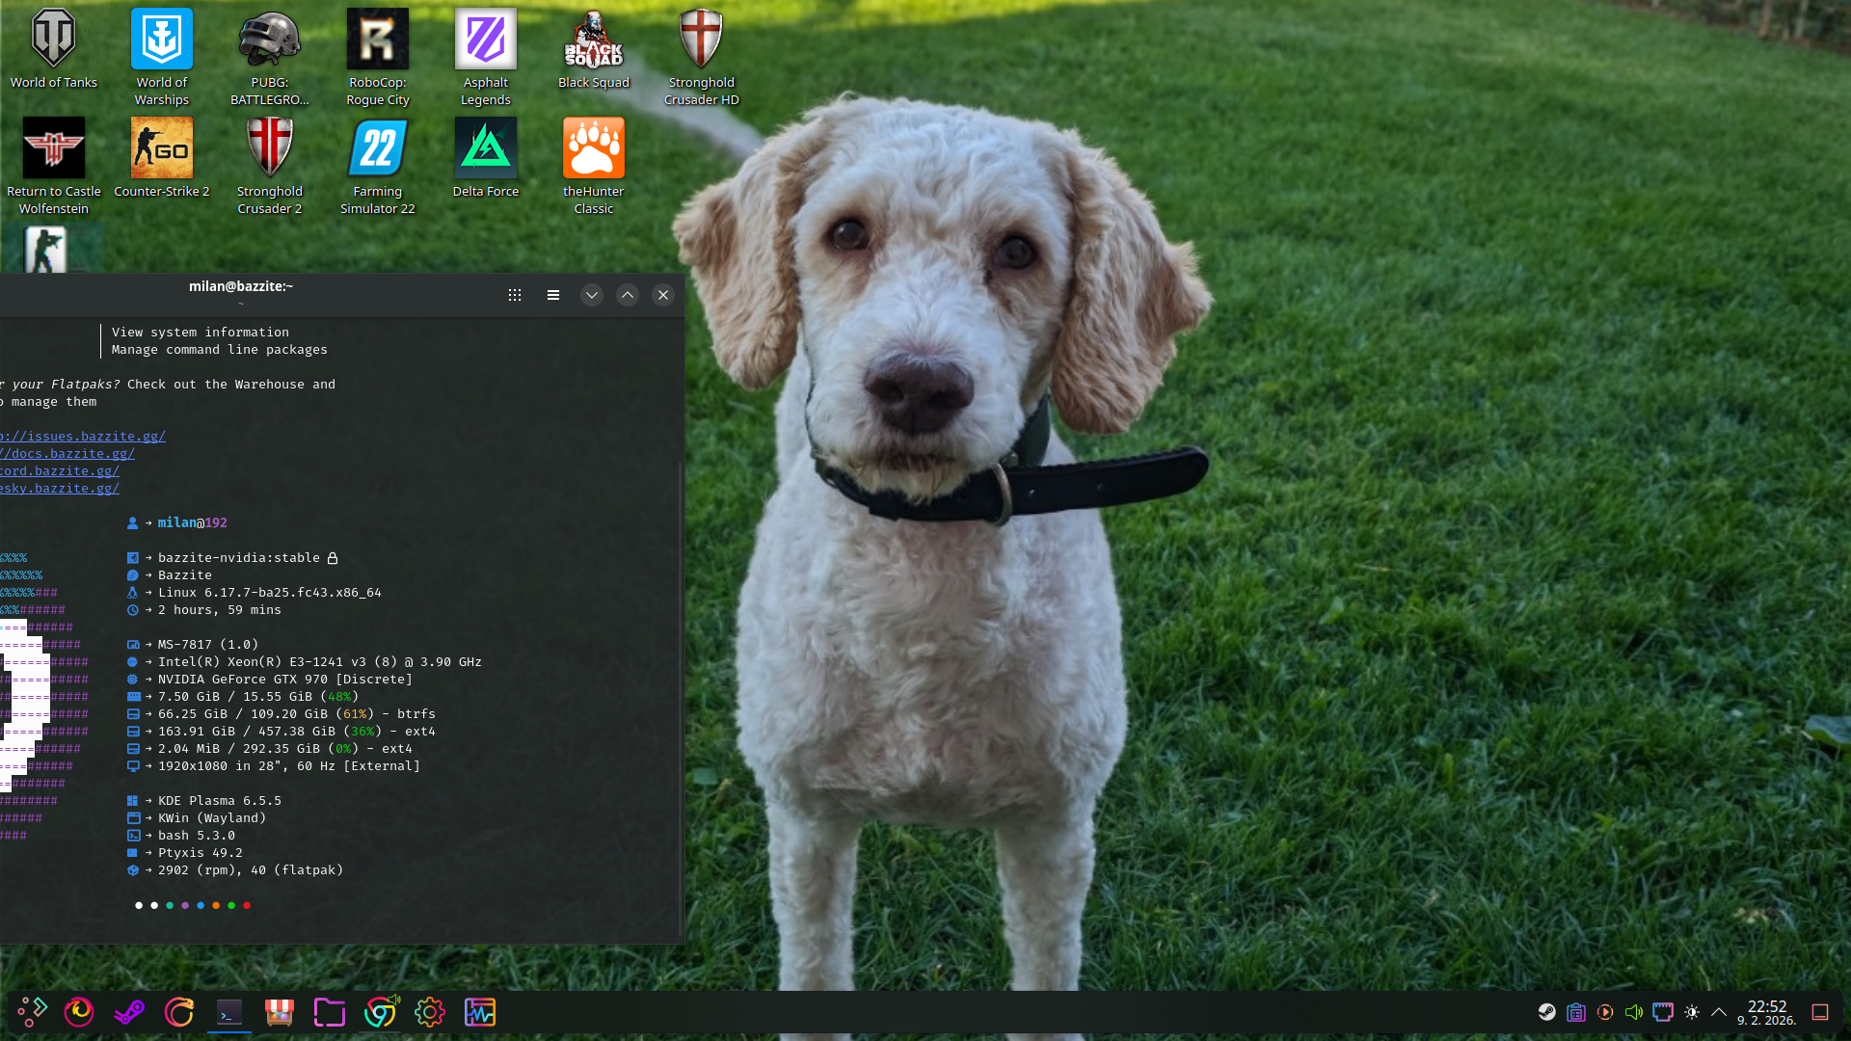Open the Bazaar app store on taskbar
The image size is (1851, 1041).
pyautogui.click(x=280, y=1012)
